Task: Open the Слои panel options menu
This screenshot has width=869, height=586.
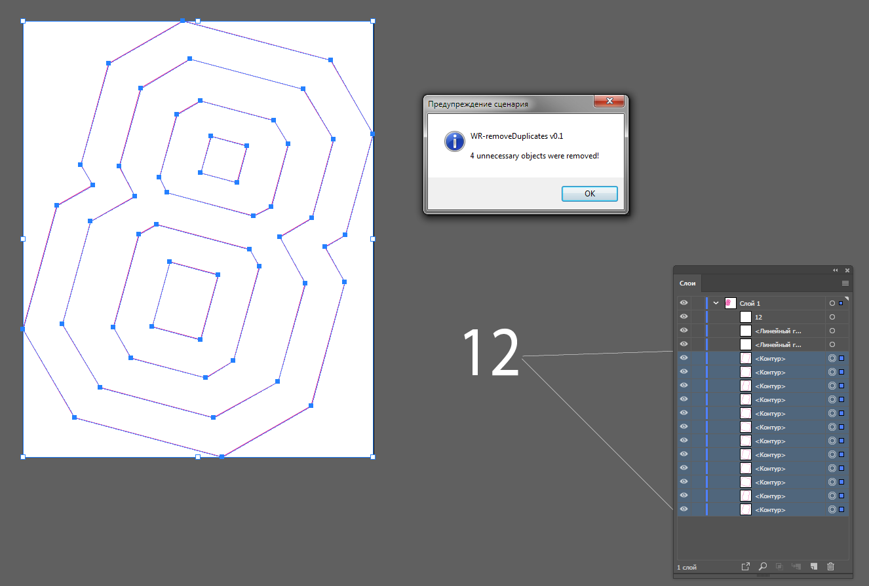Action: point(845,284)
